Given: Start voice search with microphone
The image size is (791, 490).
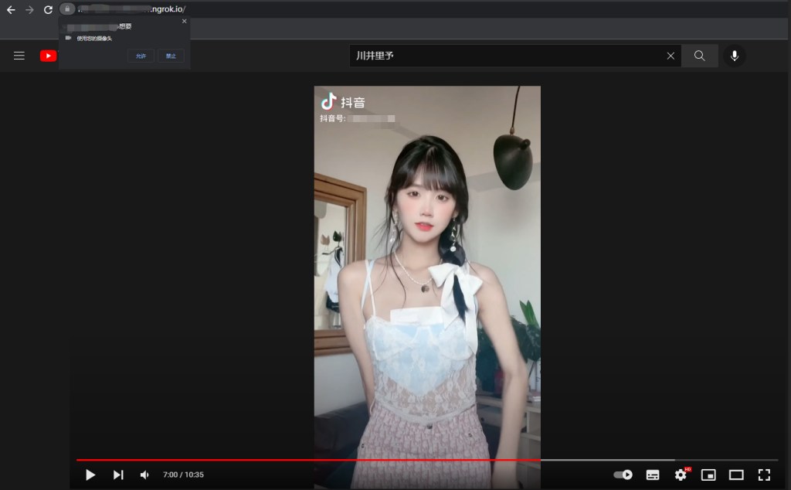Looking at the screenshot, I should tap(735, 56).
